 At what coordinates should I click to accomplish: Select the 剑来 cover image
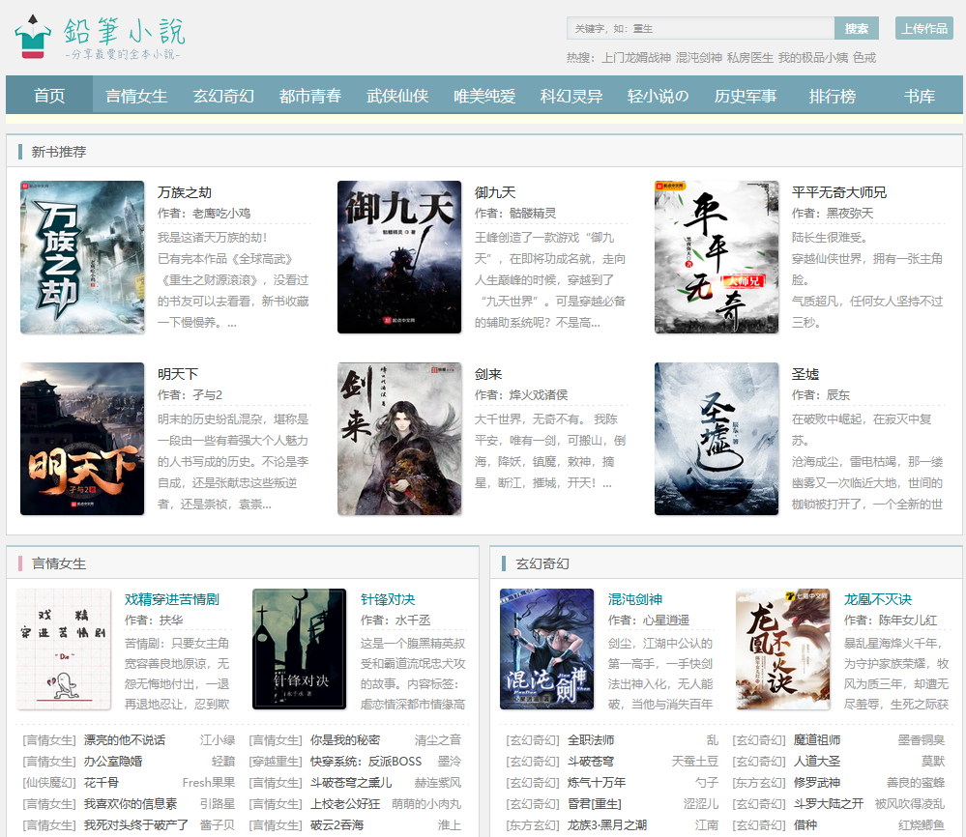pyautogui.click(x=399, y=439)
